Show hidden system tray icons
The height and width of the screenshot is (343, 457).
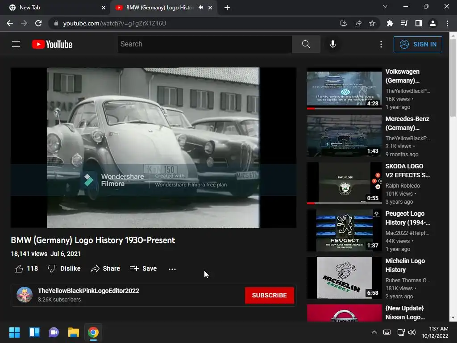374,332
